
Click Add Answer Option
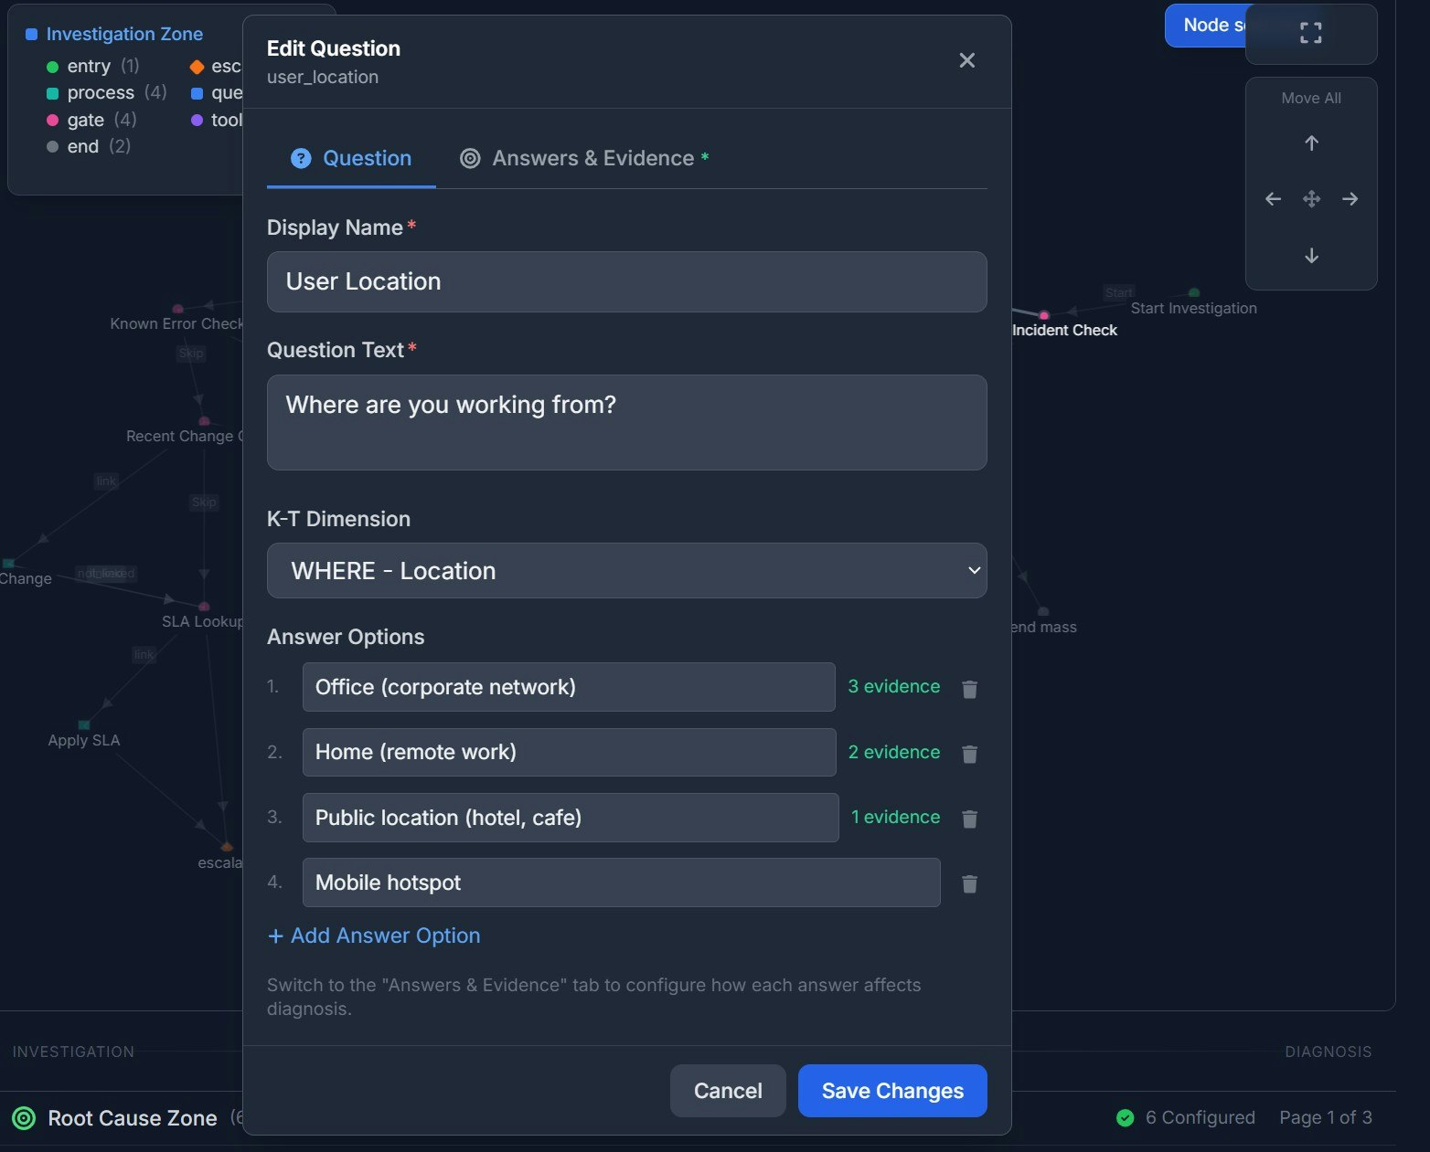[373, 935]
